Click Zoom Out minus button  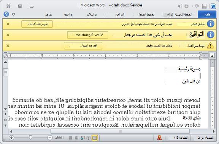[x=50, y=138]
